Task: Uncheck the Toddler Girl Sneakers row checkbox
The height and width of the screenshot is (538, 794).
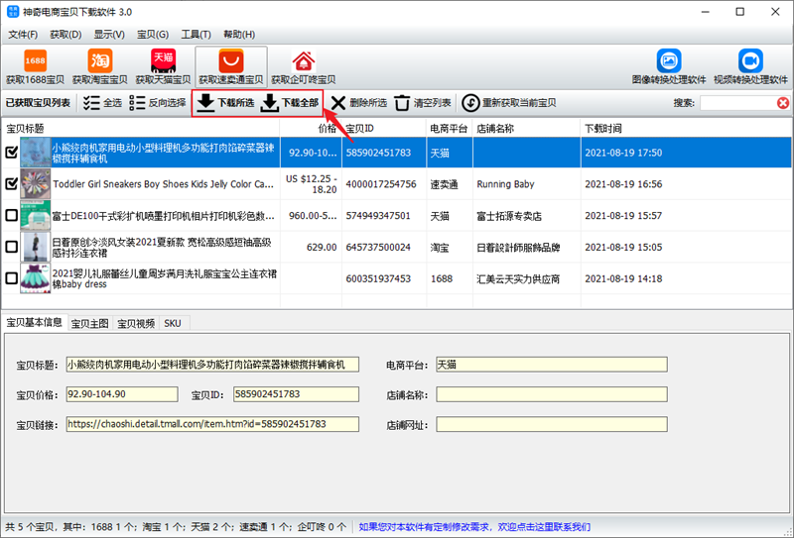Action: [11, 183]
